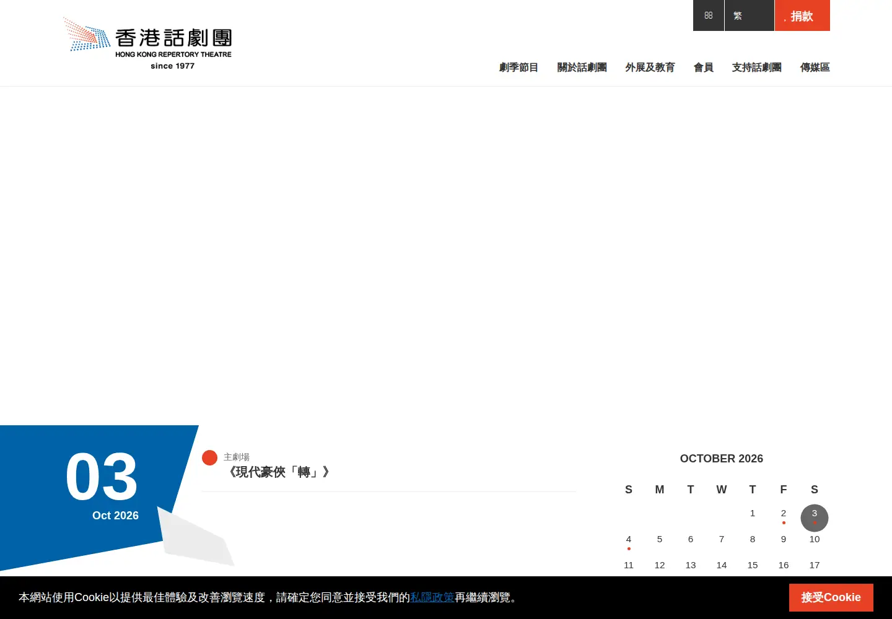This screenshot has height=619, width=892.
Task: Click the 主劇場 venue label
Action: pos(237,457)
